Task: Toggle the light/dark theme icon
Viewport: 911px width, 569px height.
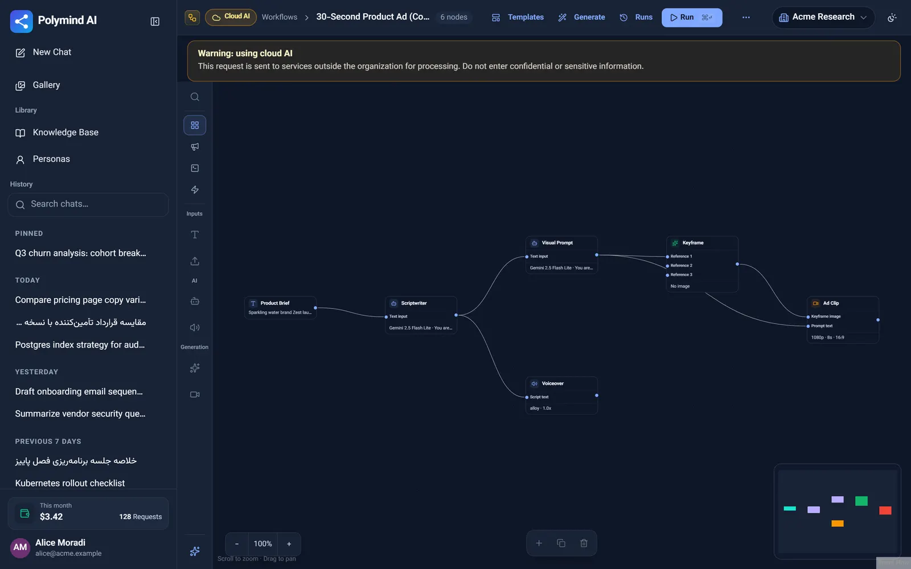Action: point(892,18)
